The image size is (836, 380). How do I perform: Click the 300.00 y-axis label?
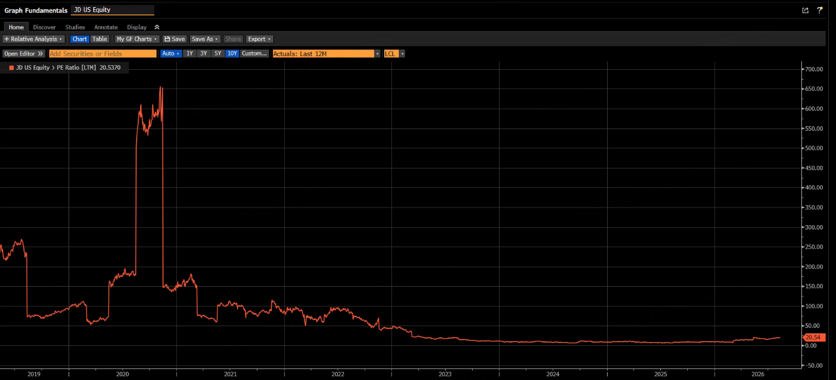813,227
